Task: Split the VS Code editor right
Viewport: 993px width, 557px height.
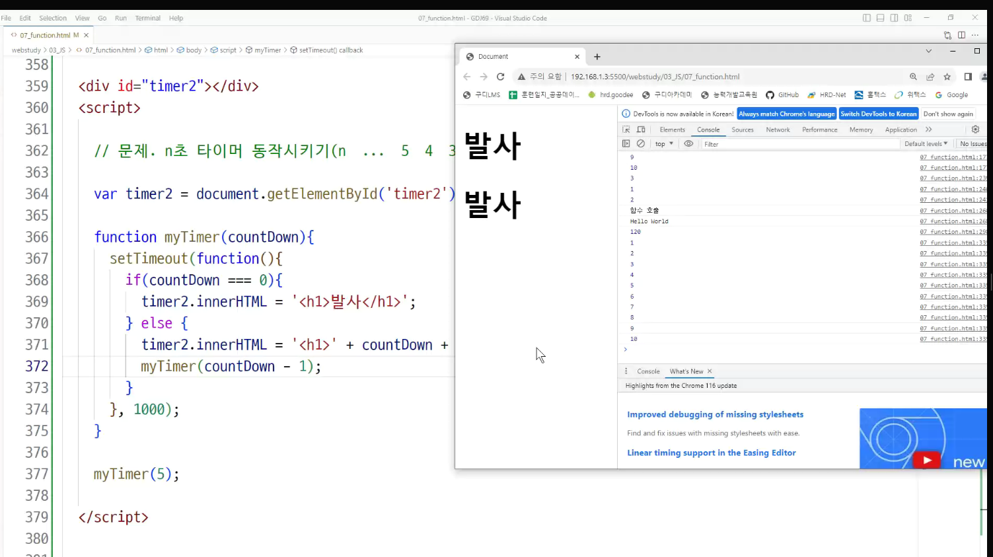Action: tap(961, 35)
